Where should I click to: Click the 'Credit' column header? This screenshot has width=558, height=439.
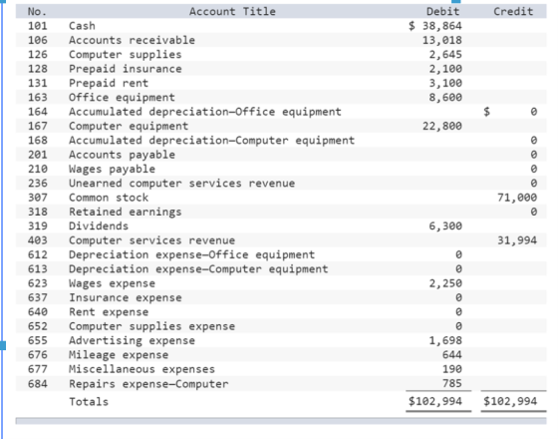click(x=513, y=11)
